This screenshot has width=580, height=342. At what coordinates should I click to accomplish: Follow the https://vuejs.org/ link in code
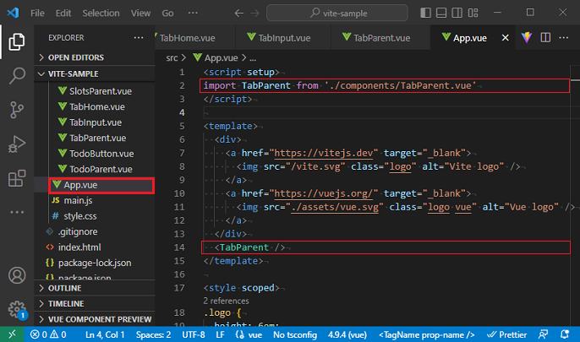[324, 193]
